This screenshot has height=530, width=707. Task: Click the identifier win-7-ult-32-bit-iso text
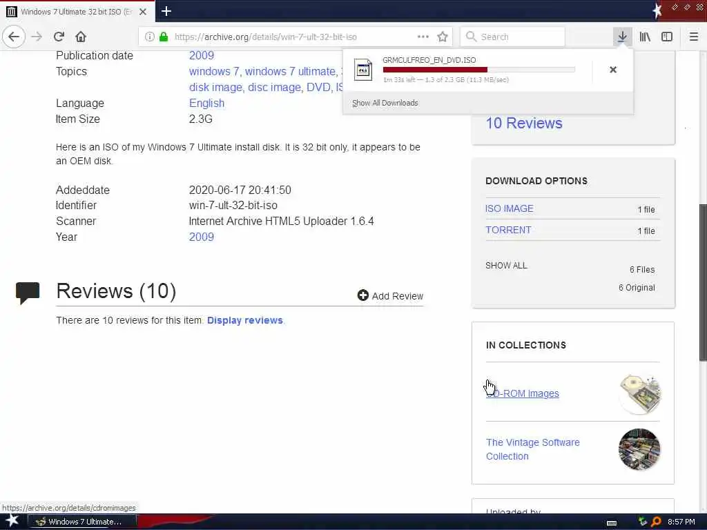(233, 206)
